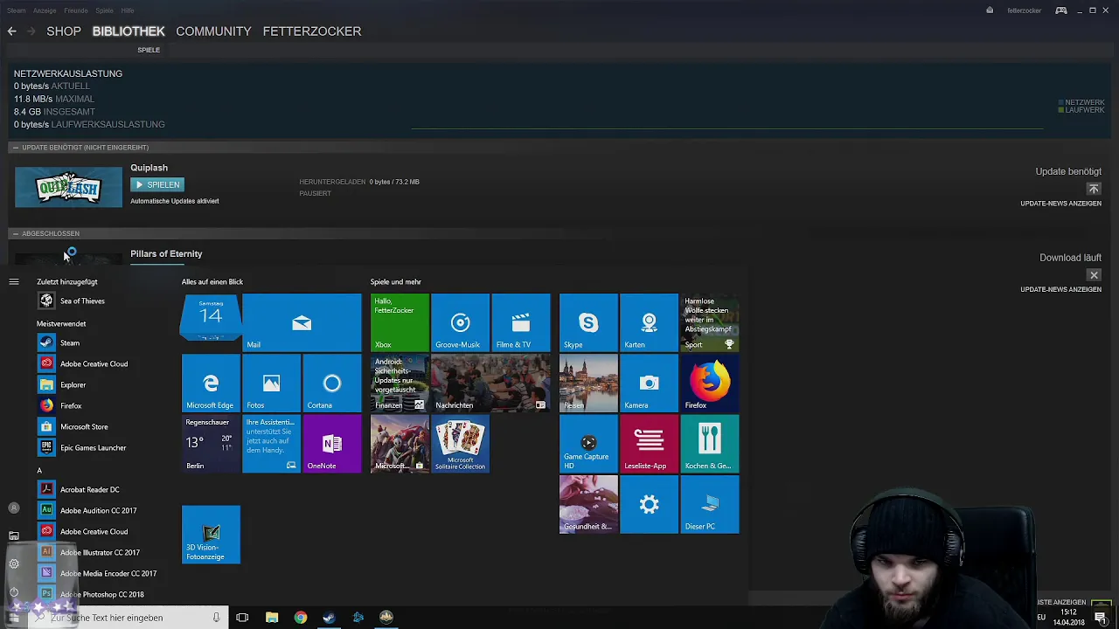Viewport: 1119px width, 629px height.
Task: Click SPIELEN button for Quiplash
Action: (x=157, y=184)
